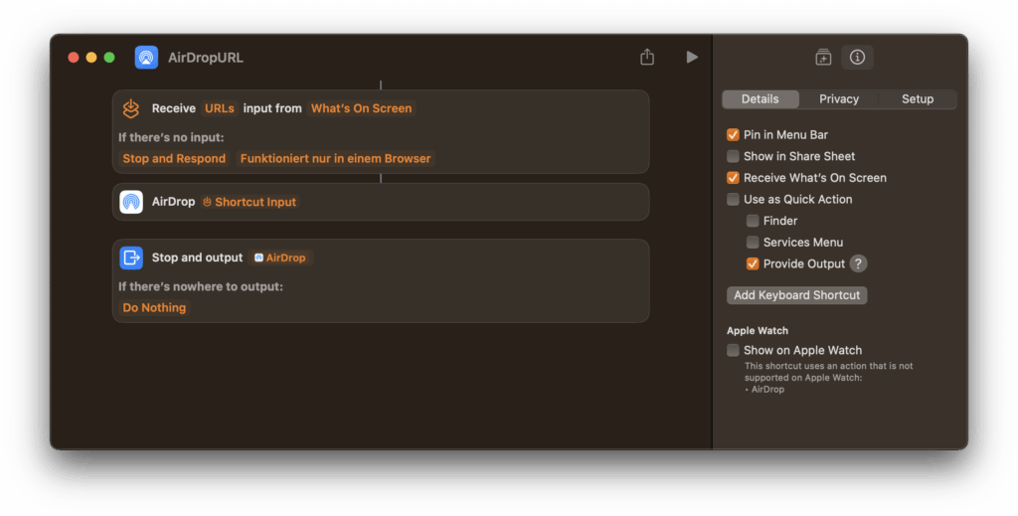This screenshot has height=516, width=1018.
Task: Click the AirDropURL shortcut icon in title bar
Action: [146, 57]
